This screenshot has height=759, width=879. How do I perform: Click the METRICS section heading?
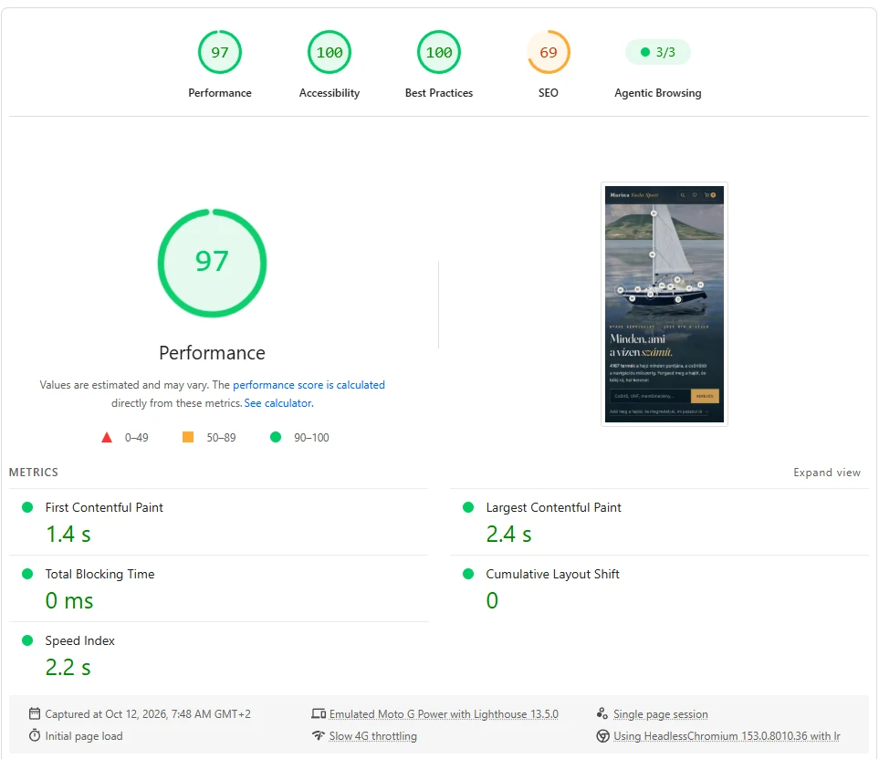click(34, 473)
